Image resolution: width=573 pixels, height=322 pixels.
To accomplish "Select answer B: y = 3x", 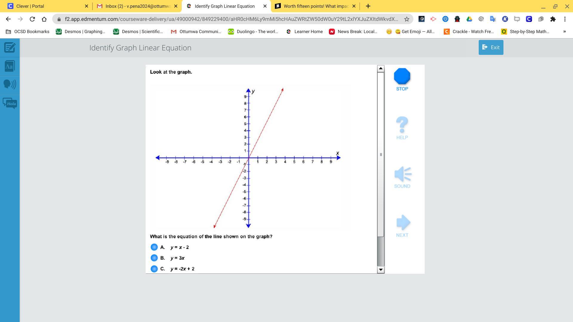I will (x=154, y=258).
